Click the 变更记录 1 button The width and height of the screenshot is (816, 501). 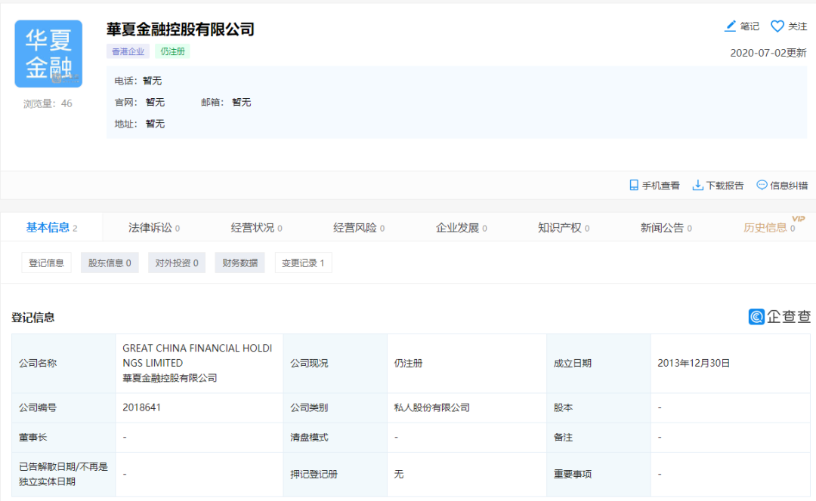[x=303, y=263]
